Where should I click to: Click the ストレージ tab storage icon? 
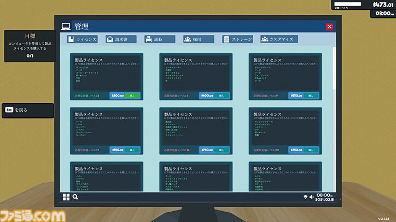pyautogui.click(x=227, y=39)
